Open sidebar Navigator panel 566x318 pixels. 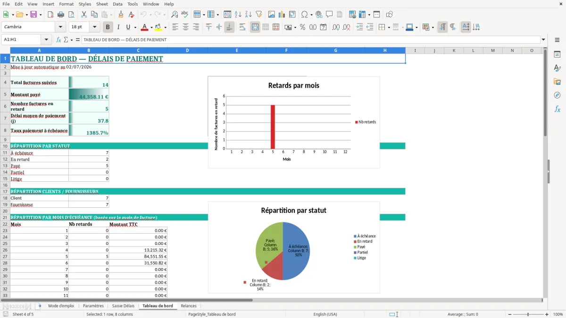pyautogui.click(x=557, y=95)
